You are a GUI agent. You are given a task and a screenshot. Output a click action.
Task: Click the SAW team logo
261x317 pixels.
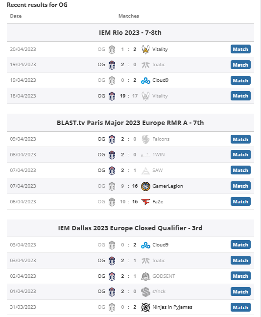(x=145, y=171)
